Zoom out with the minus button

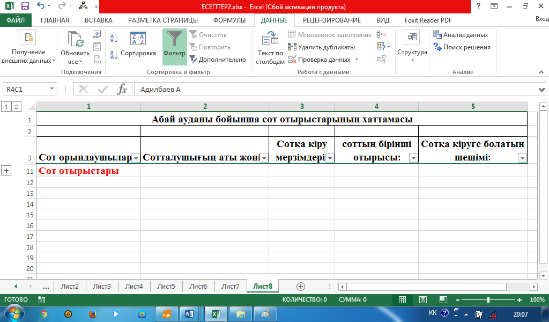coord(458,300)
